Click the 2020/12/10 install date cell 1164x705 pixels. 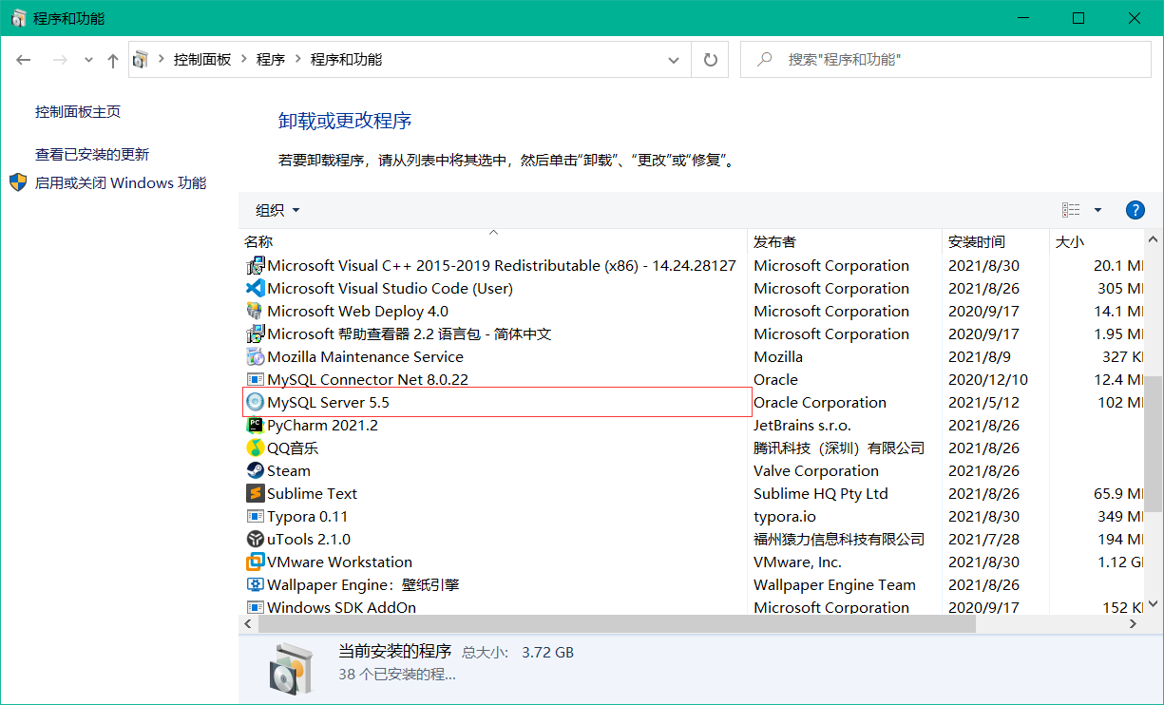(987, 380)
